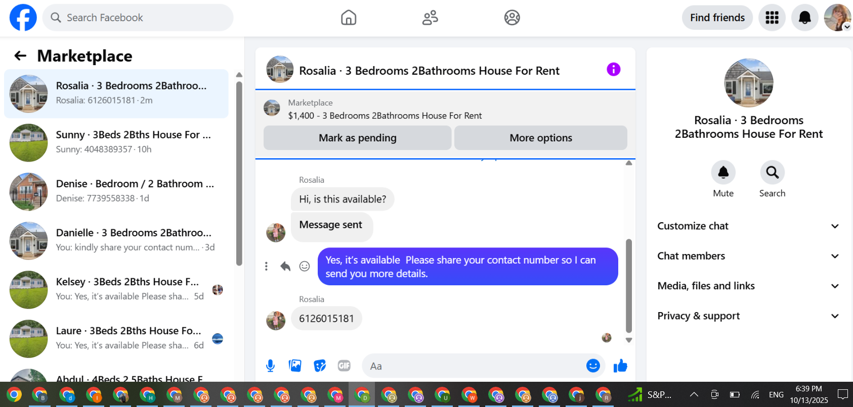The width and height of the screenshot is (853, 407).
Task: Click the chat messages scrollbar thumb
Action: (629, 285)
